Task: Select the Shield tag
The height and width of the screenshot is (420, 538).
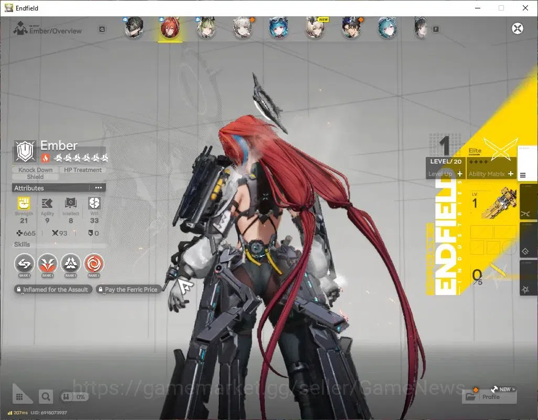Action: point(35,177)
